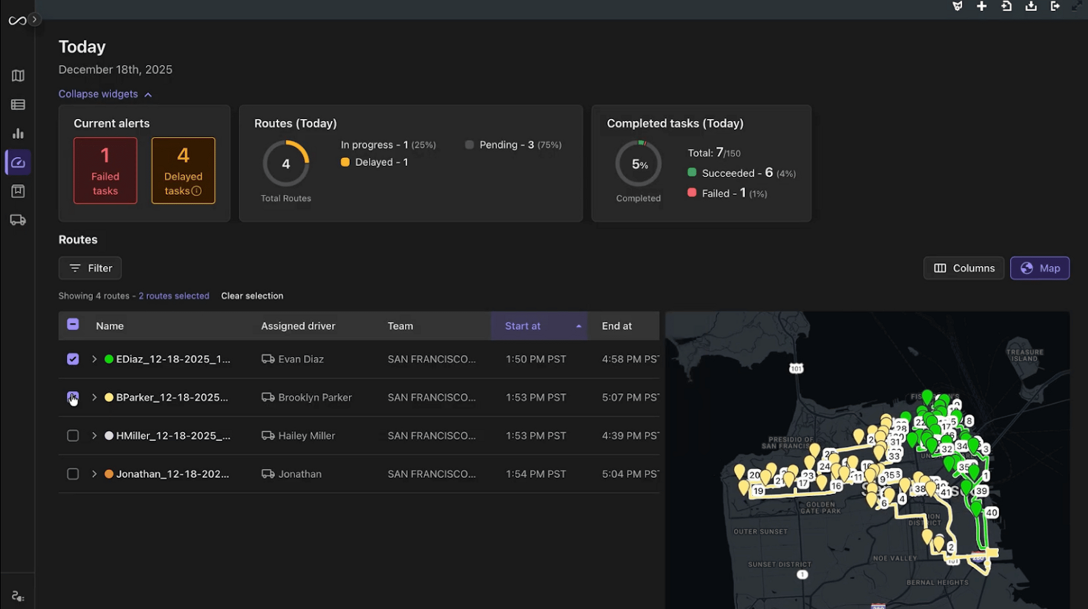The width and height of the screenshot is (1088, 609).
Task: Click the Highway 101 shield on the map
Action: 796,368
